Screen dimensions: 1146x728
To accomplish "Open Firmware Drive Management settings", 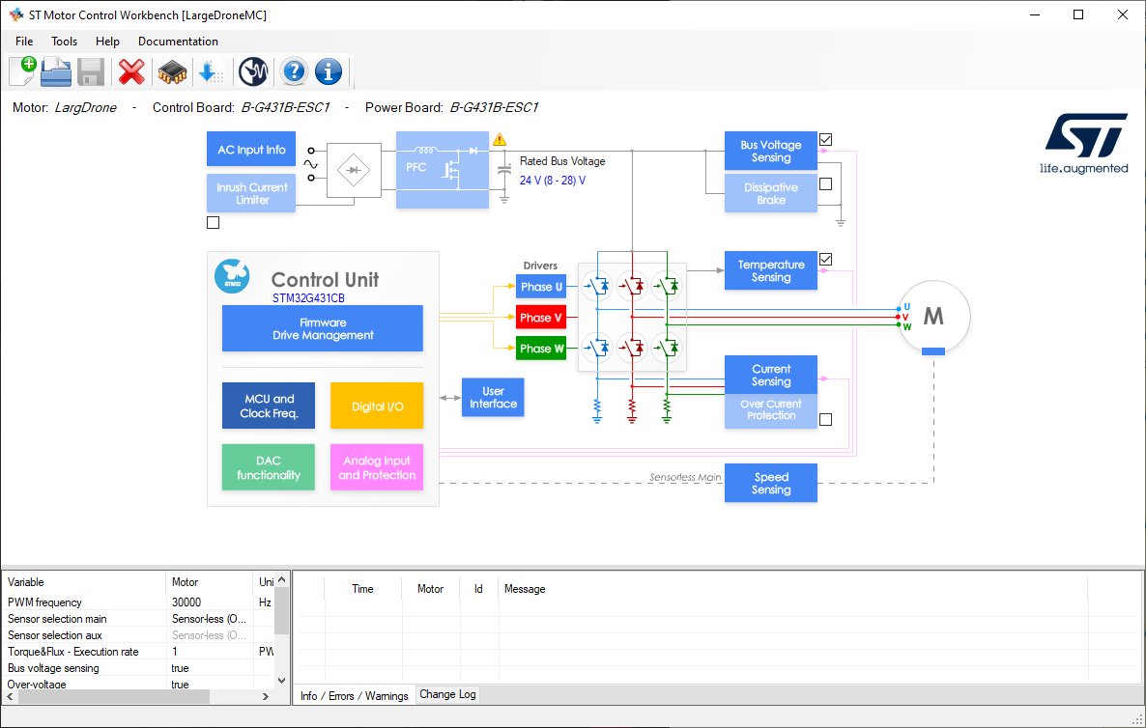I will pos(323,328).
